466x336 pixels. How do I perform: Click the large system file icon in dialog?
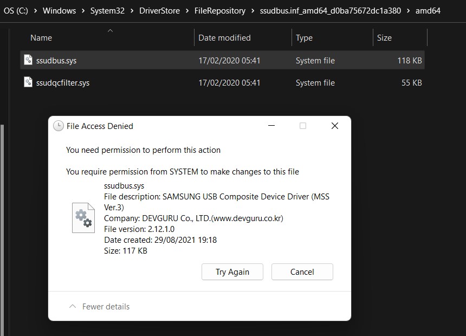pos(83,218)
